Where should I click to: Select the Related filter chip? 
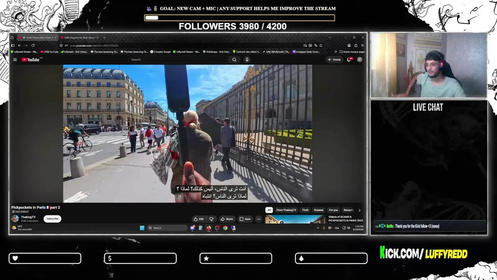pos(319,210)
